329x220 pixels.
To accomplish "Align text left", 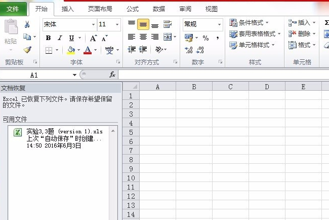I will click(x=132, y=37).
